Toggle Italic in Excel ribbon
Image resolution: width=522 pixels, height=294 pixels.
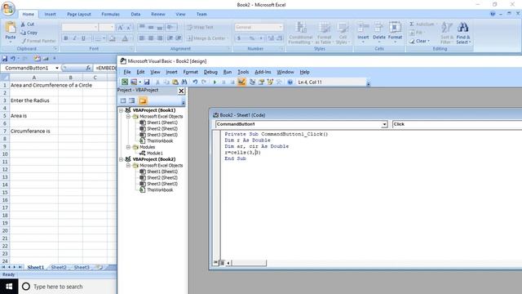pos(74,38)
